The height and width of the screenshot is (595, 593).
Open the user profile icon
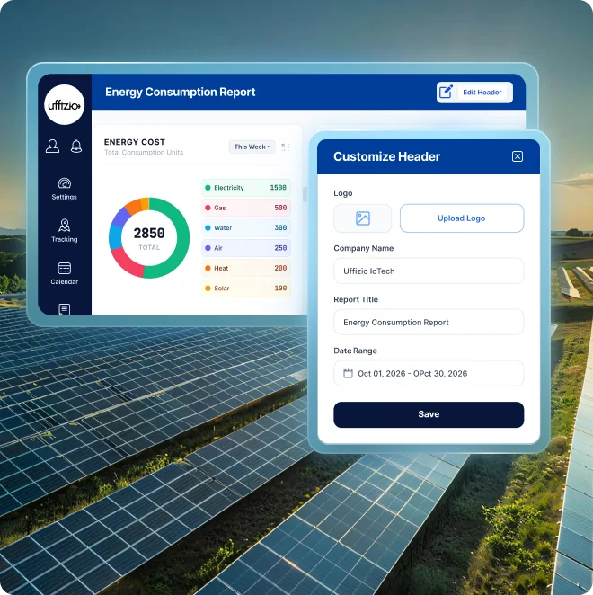tap(52, 147)
